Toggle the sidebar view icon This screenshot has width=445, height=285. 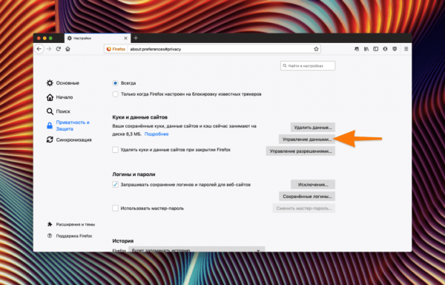click(376, 49)
